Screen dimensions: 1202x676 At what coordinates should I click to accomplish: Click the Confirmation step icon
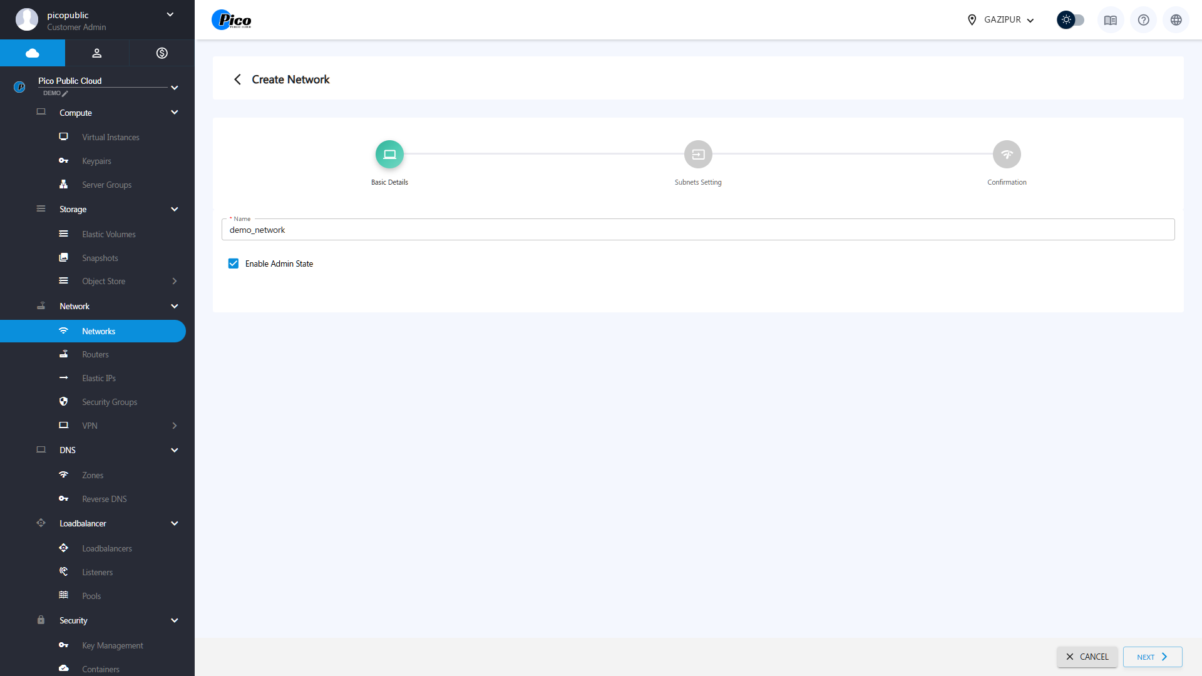tap(1006, 155)
